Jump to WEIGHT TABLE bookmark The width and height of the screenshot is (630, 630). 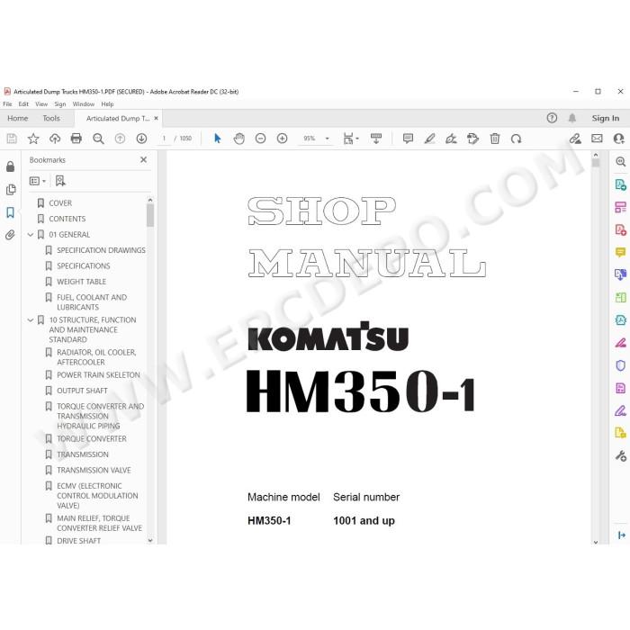[x=82, y=282]
